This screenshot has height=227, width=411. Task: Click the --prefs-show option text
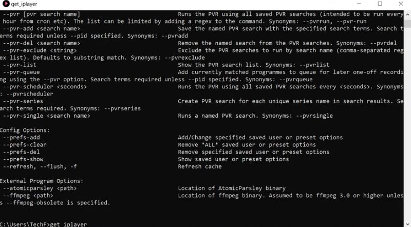tap(23, 159)
